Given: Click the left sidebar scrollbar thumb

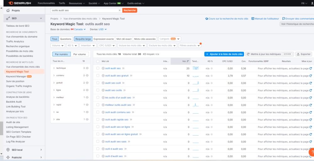Looking at the screenshot, I should [x=2, y=129].
